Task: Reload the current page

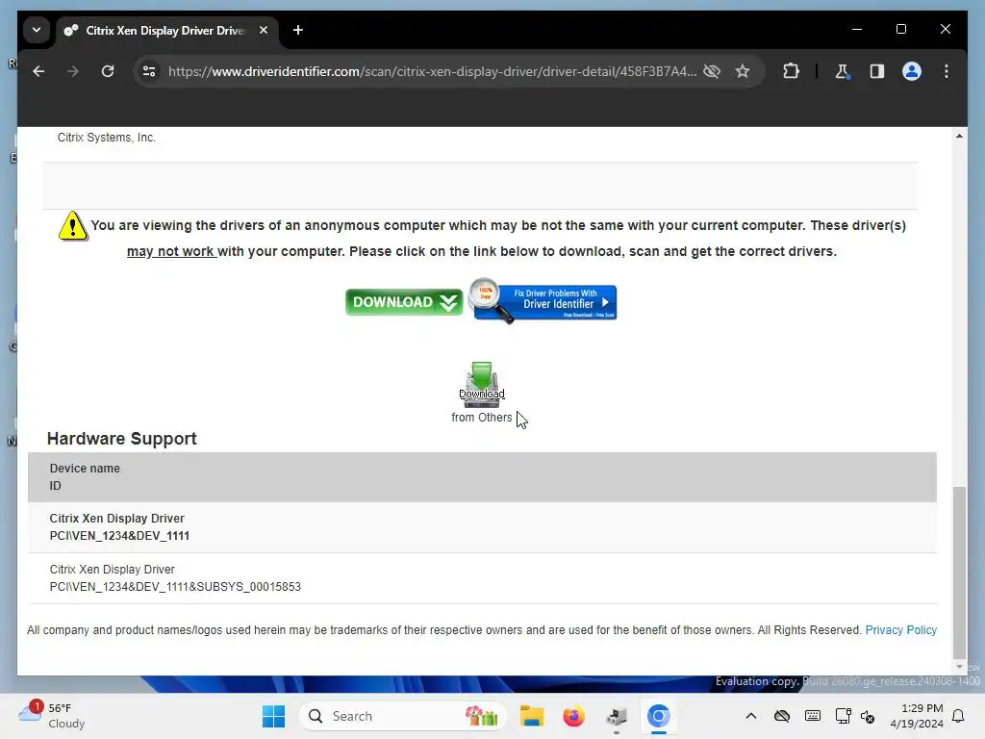Action: point(108,71)
